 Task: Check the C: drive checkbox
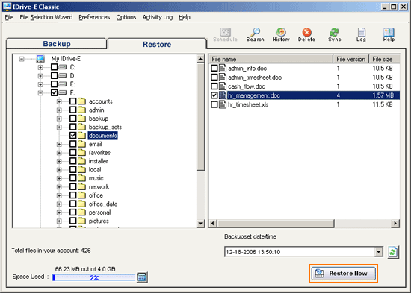pos(55,67)
